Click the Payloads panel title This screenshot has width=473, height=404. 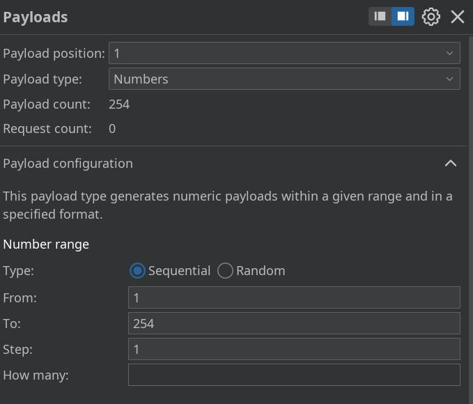coord(36,17)
